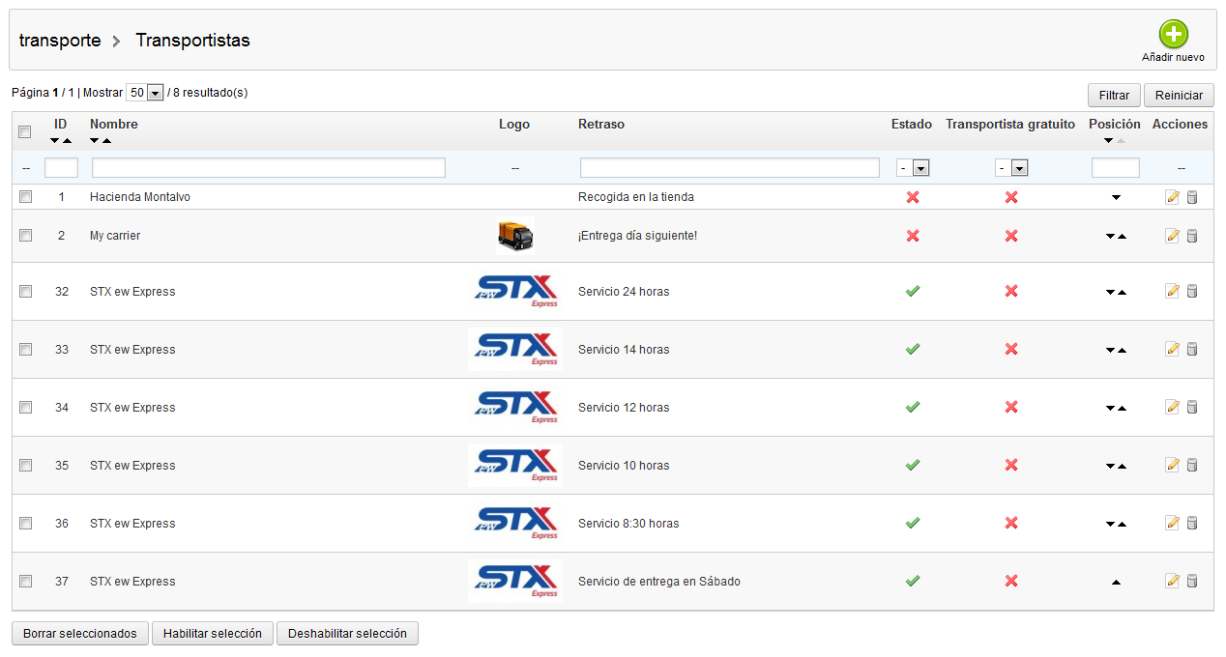Image resolution: width=1226 pixels, height=657 pixels.
Task: Delete carrier Servicio 14 horas
Action: (1192, 349)
